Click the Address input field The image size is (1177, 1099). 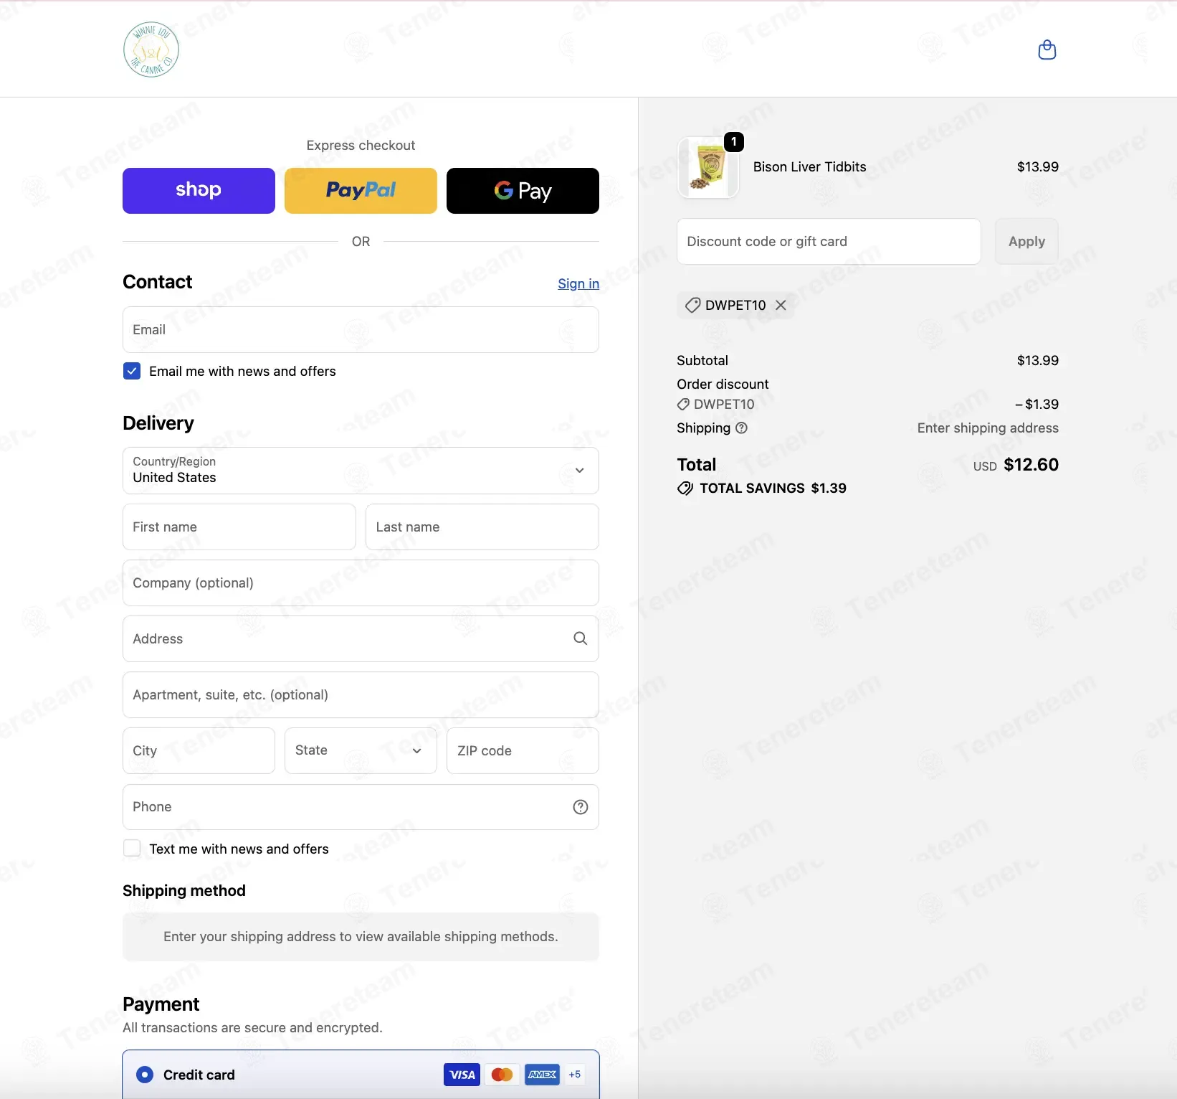361,639
